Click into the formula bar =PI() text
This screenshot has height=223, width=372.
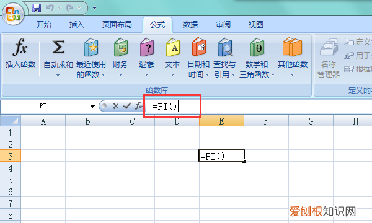pos(165,106)
